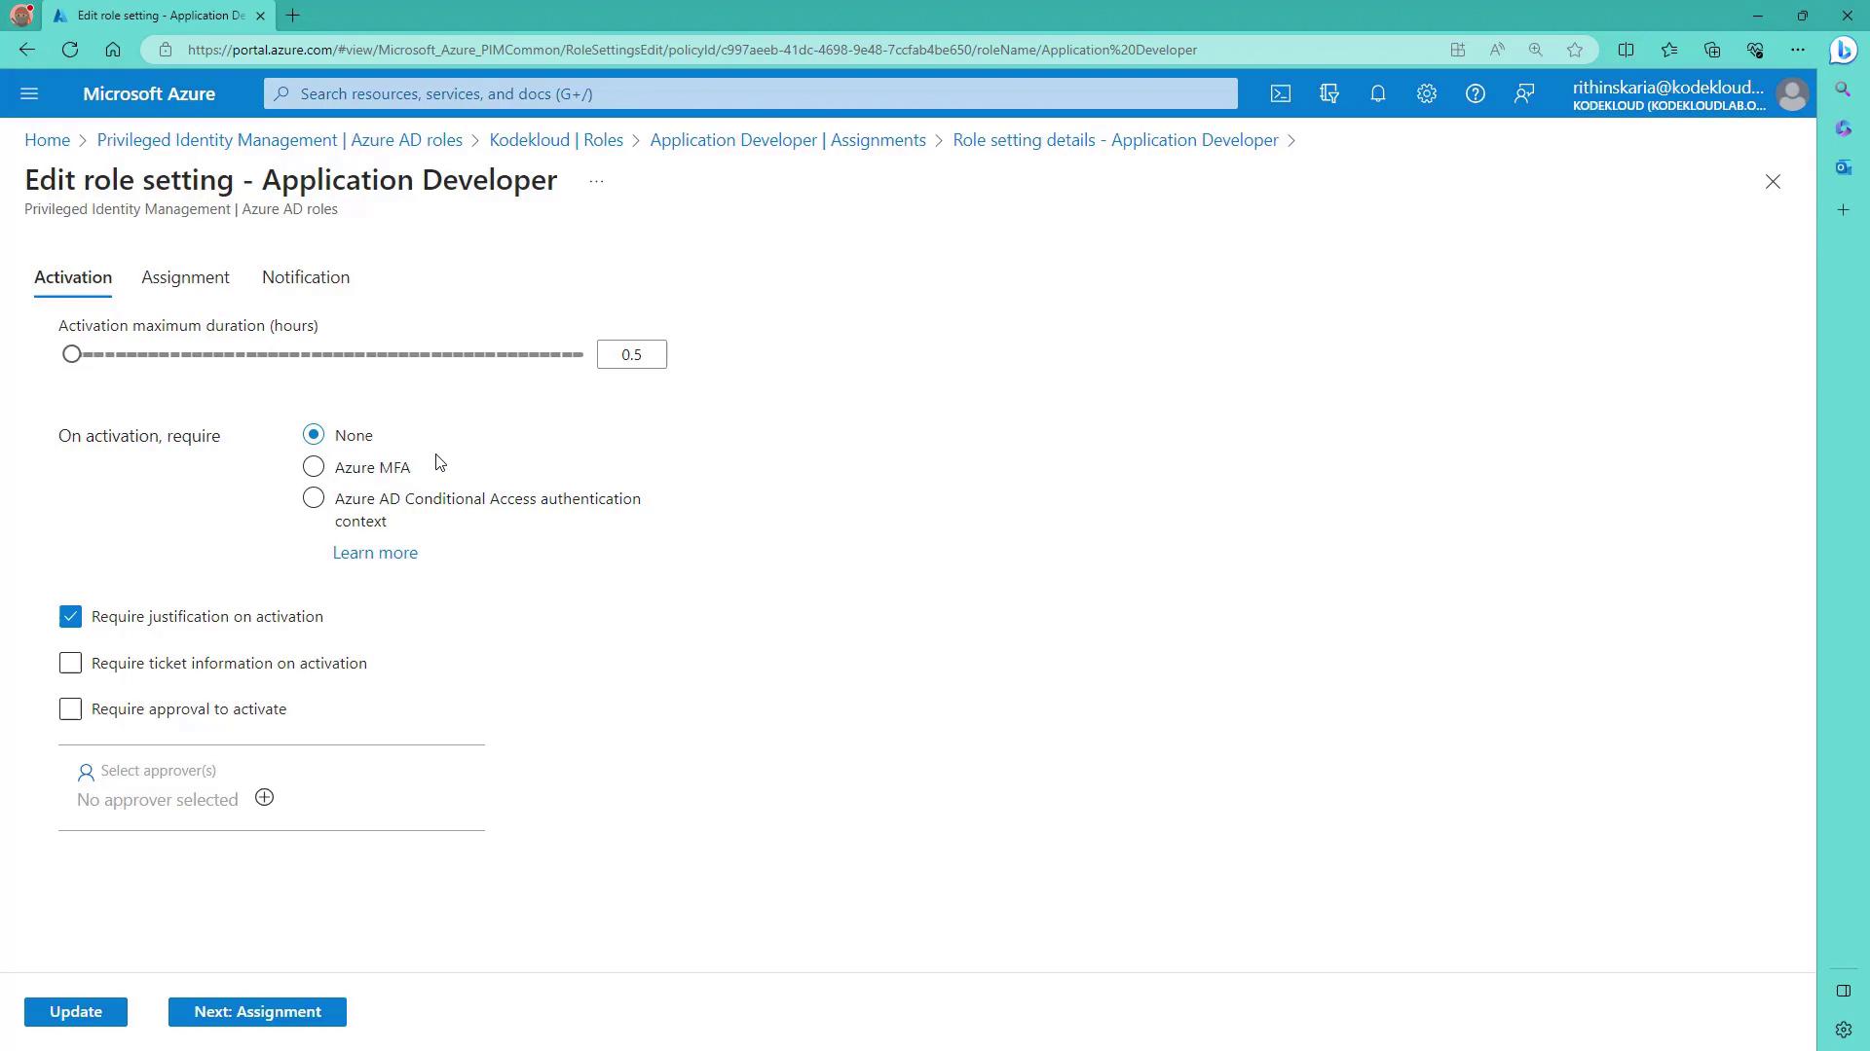Open the Azure notifications bell
The image size is (1870, 1051).
[x=1377, y=93]
